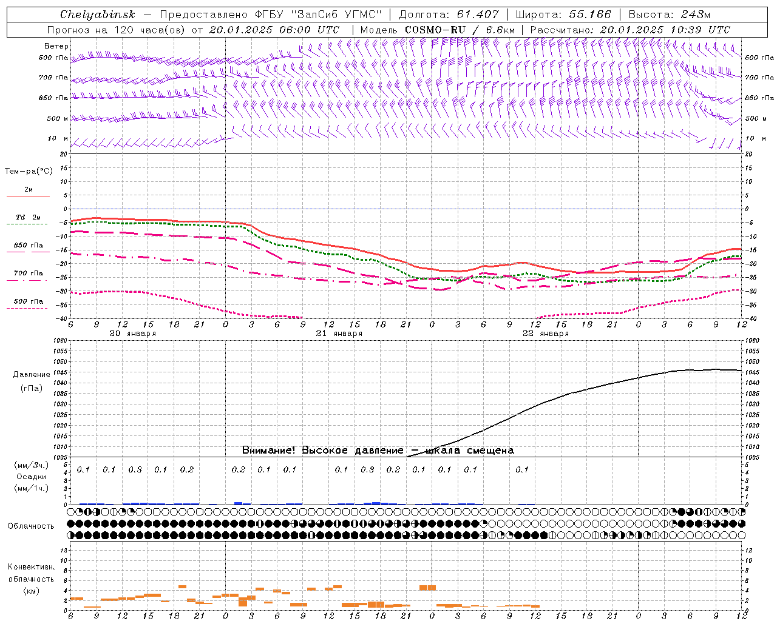Click the "Ветер" wind section label
Viewport: 777px width, 621px height.
point(56,46)
